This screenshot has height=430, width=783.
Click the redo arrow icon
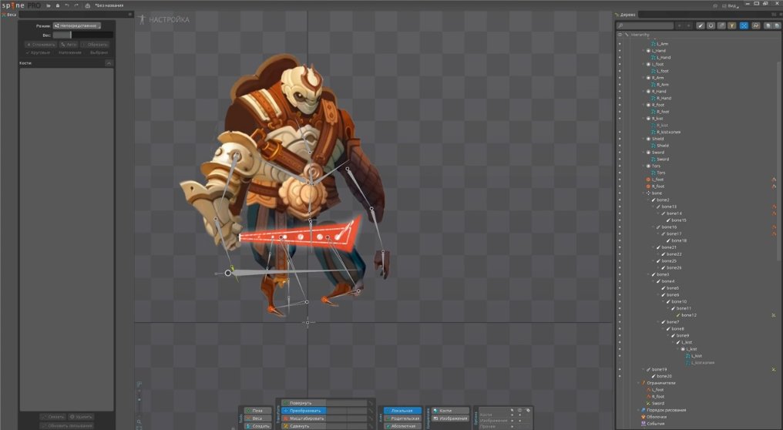tap(76, 5)
